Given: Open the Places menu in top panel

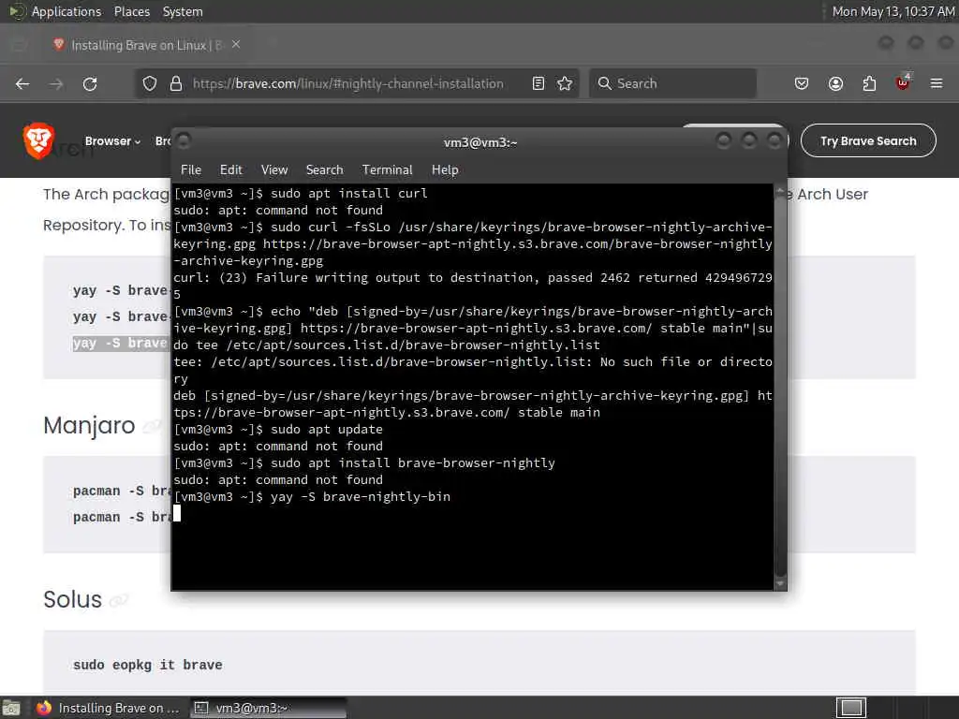Looking at the screenshot, I should pyautogui.click(x=131, y=11).
